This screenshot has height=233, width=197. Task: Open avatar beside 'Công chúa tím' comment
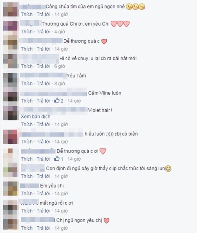point(10,9)
